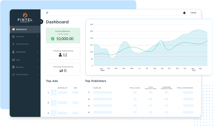Open the Pending Transactions card
Image resolution: width=214 pixels, height=126 pixels.
63,69
